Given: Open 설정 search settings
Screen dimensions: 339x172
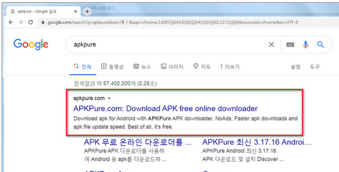Looking at the screenshot, I should 295,67.
